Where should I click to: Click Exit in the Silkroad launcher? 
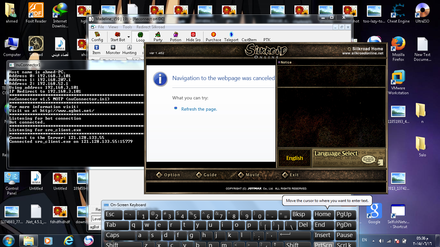(x=291, y=175)
